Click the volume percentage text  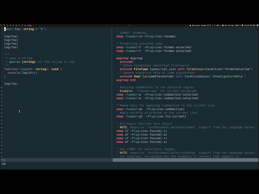click(x=218, y=25)
